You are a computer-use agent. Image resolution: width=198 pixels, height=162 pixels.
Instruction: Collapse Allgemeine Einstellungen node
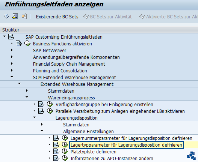coord(42,131)
